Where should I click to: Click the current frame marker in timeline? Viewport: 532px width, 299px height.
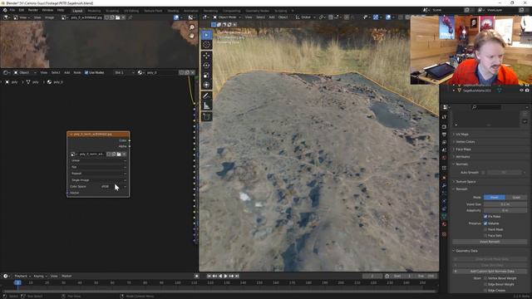(17, 282)
